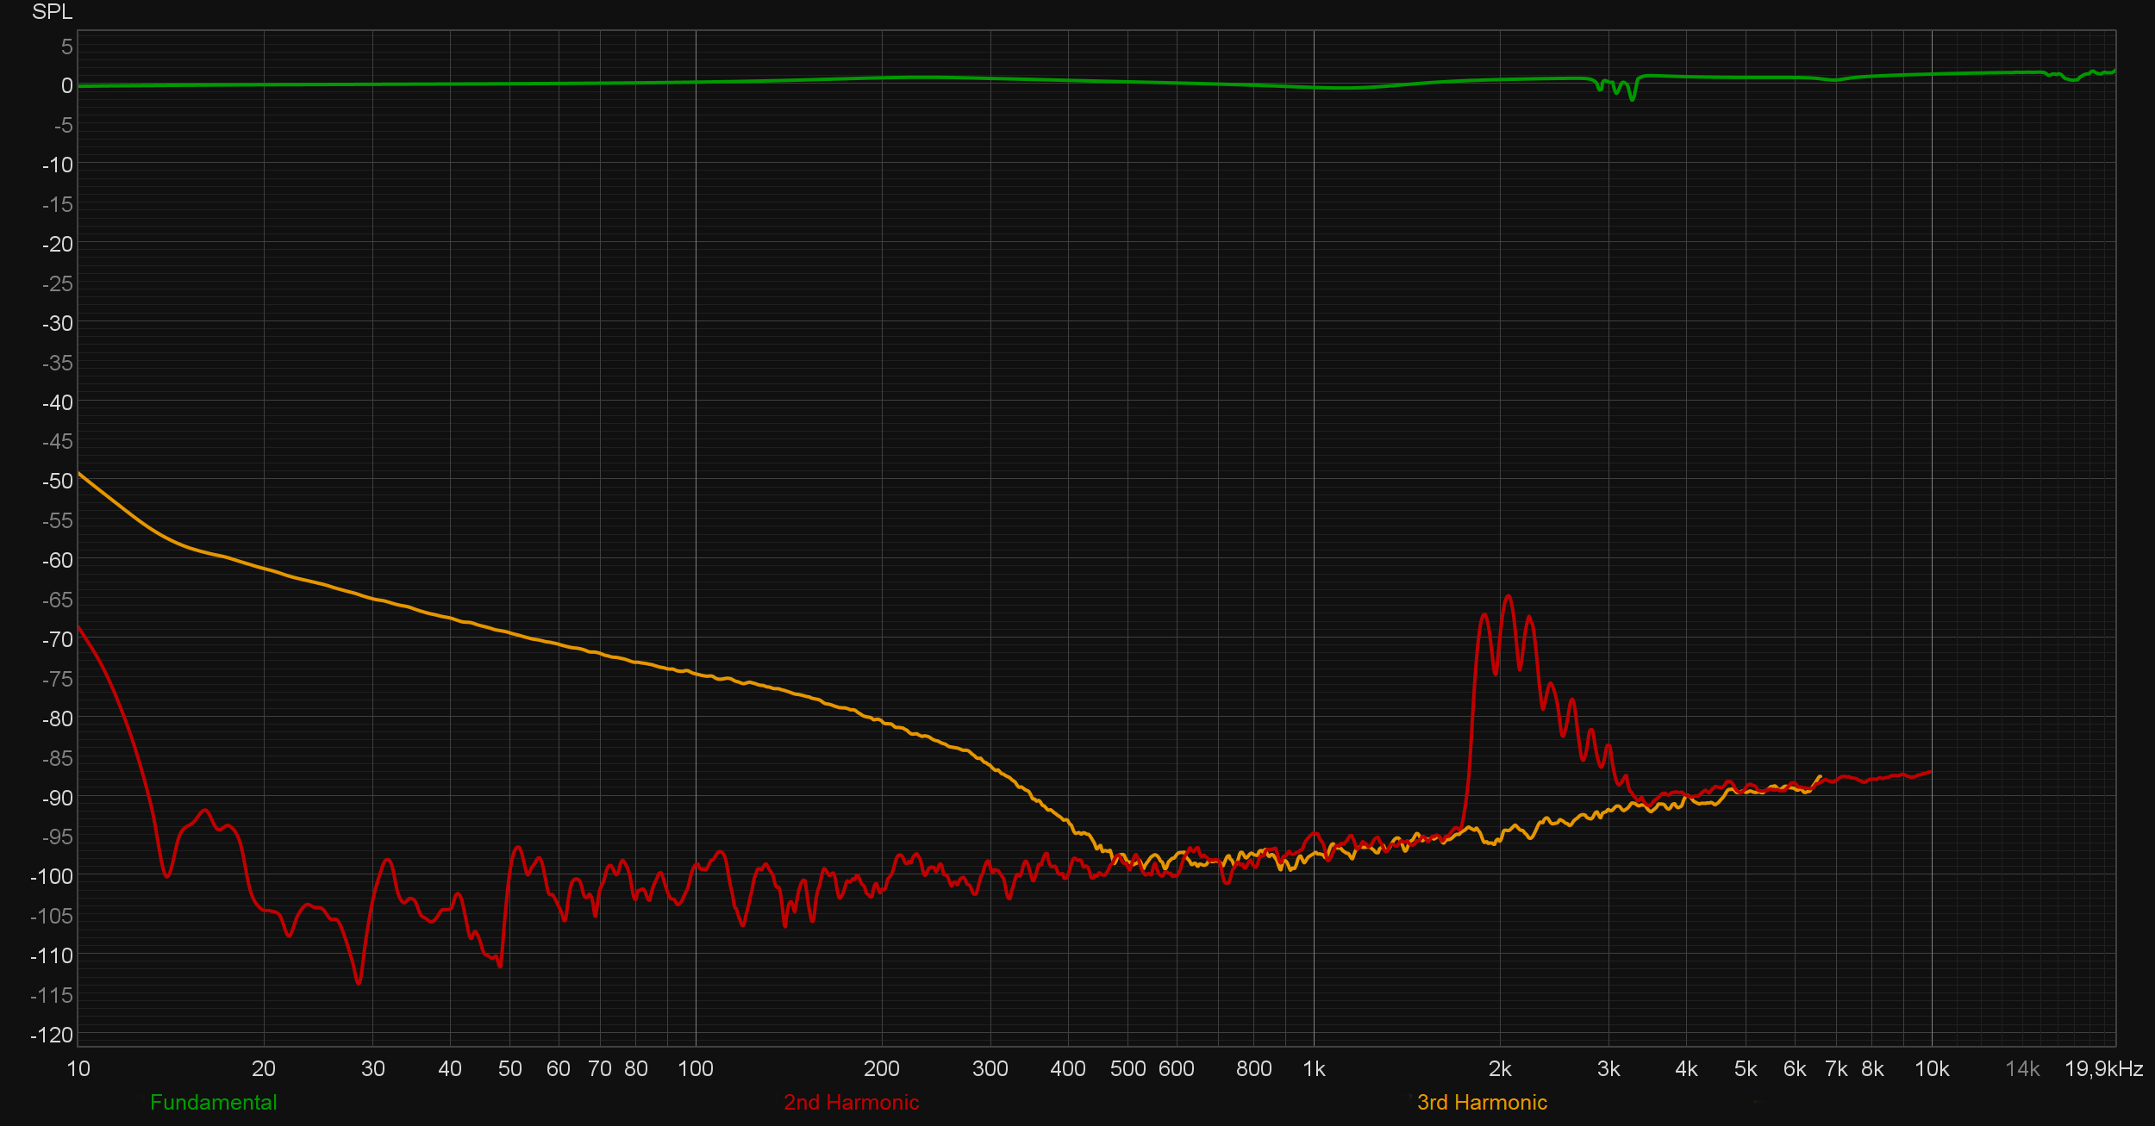Click the -120 level axis label
This screenshot has width=2155, height=1126.
point(53,1035)
